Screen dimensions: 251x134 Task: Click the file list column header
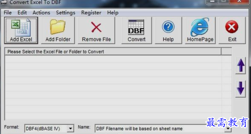[113, 52]
